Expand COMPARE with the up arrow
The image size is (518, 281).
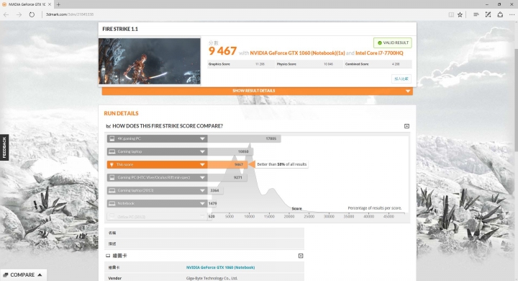point(40,275)
